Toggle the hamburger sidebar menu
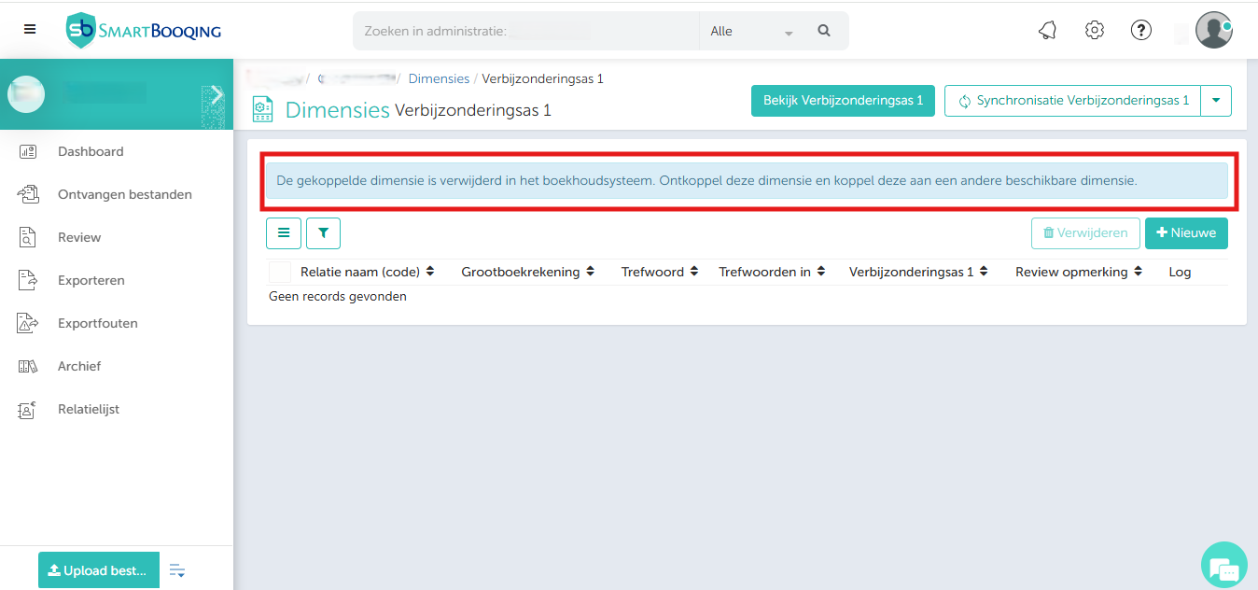The width and height of the screenshot is (1258, 590). (30, 29)
